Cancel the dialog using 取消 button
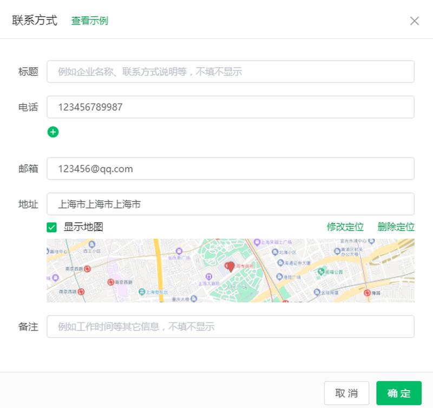This screenshot has width=433, height=408. pos(347,393)
